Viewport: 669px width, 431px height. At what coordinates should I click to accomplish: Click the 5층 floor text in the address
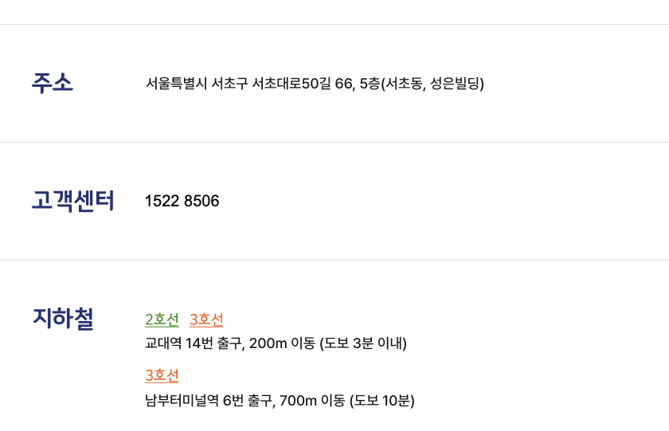point(370,83)
